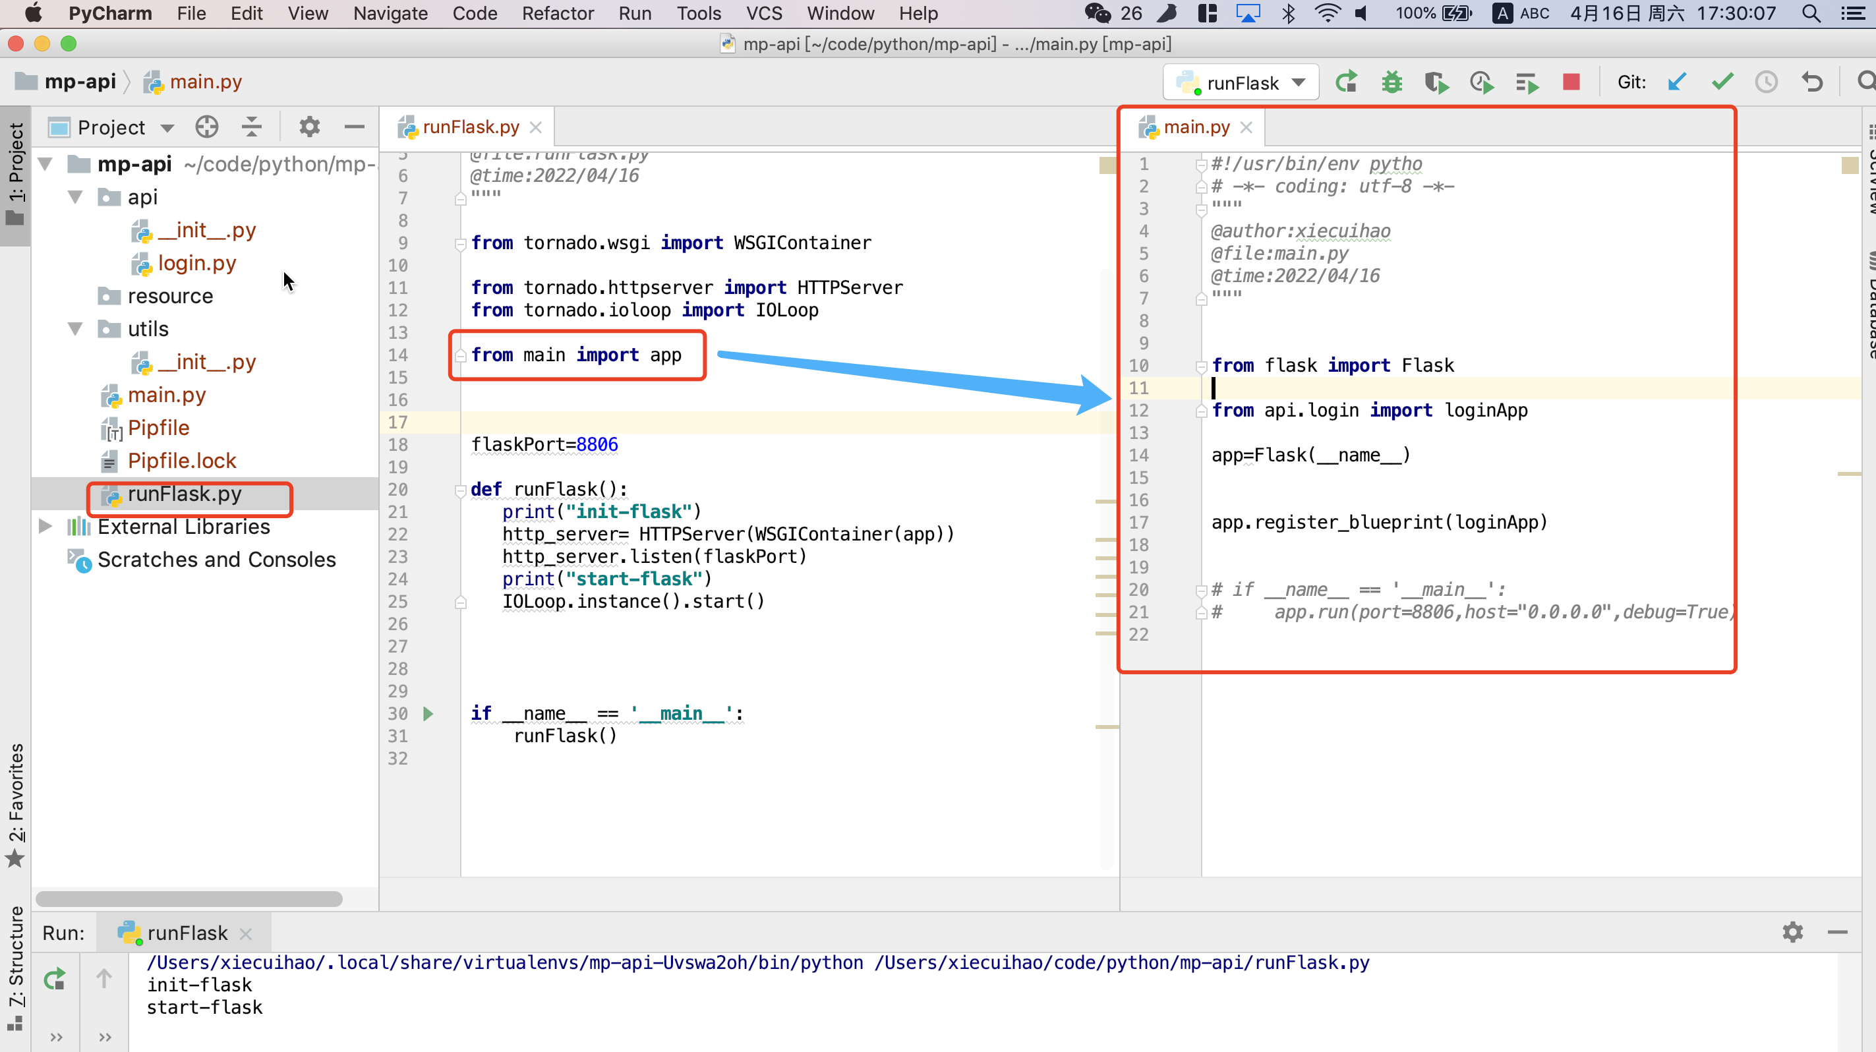This screenshot has height=1052, width=1876.
Task: Collapse the utils folder
Action: 75,329
